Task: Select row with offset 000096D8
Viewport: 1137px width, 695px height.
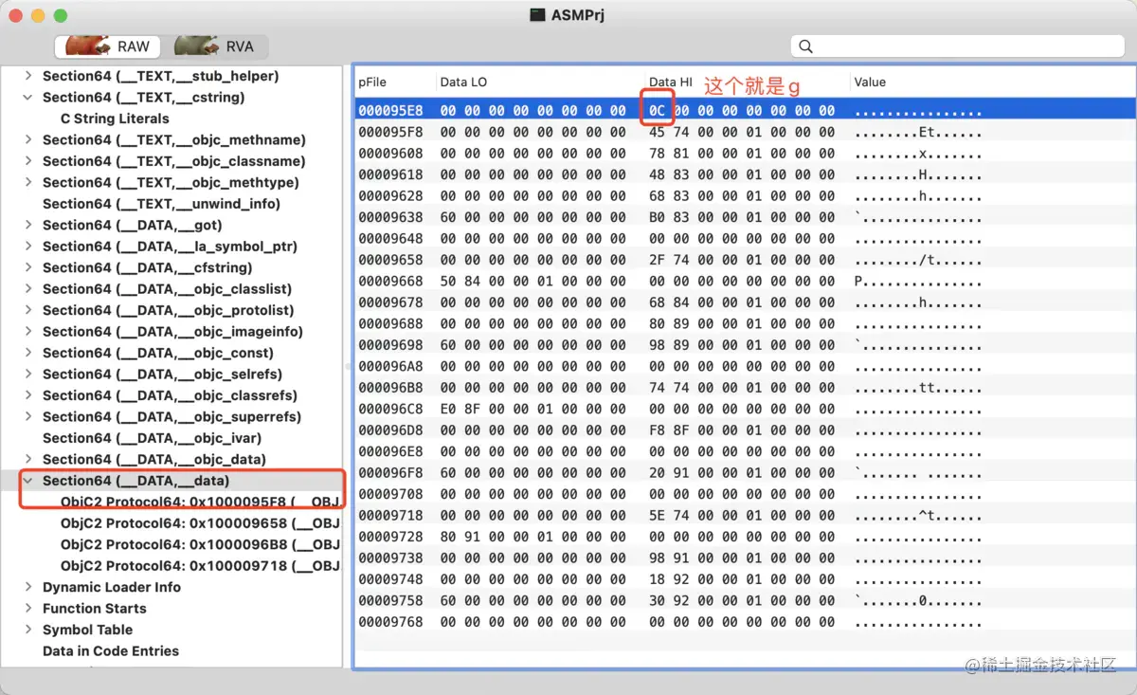Action: pyautogui.click(x=744, y=430)
